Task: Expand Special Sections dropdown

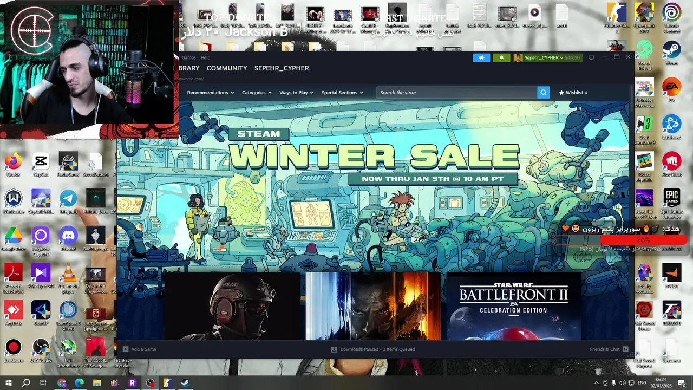Action: (x=342, y=93)
